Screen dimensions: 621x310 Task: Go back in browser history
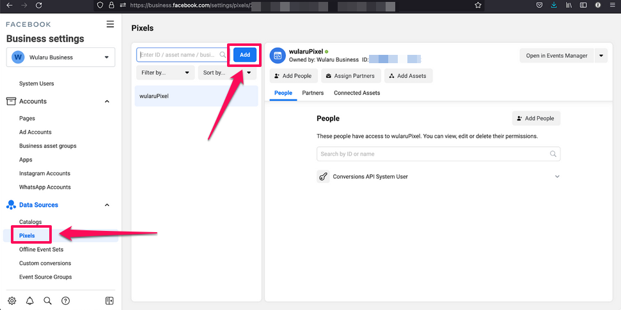10,5
